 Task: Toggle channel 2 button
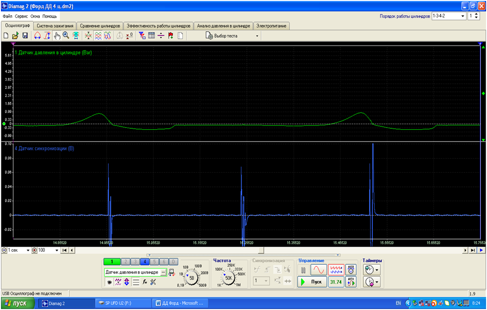pos(126,262)
